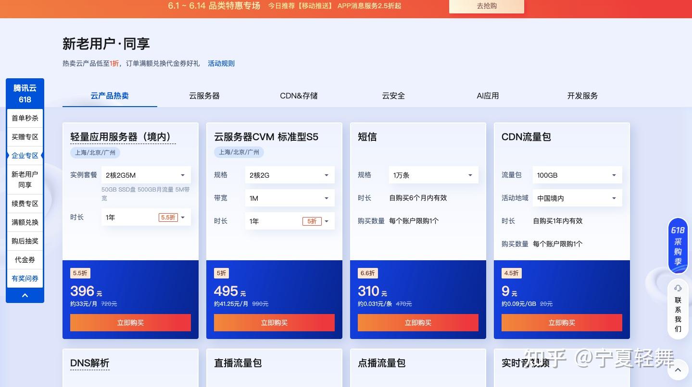Click the 轻量应用服务器（境内） card title
Viewport: 692px width, 387px height.
click(x=123, y=137)
